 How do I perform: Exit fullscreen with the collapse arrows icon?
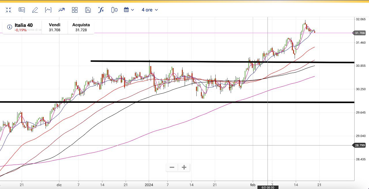8,10
